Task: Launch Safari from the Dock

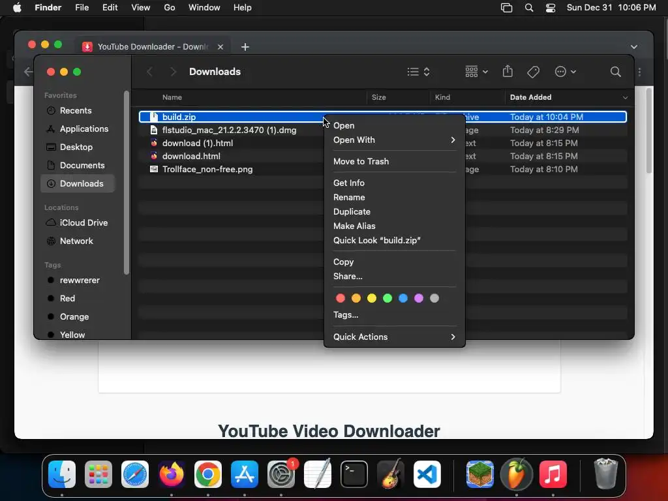Action: [x=135, y=474]
